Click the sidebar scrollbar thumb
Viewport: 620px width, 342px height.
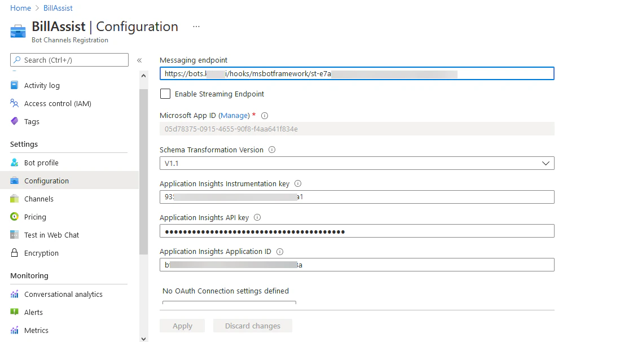(x=143, y=172)
